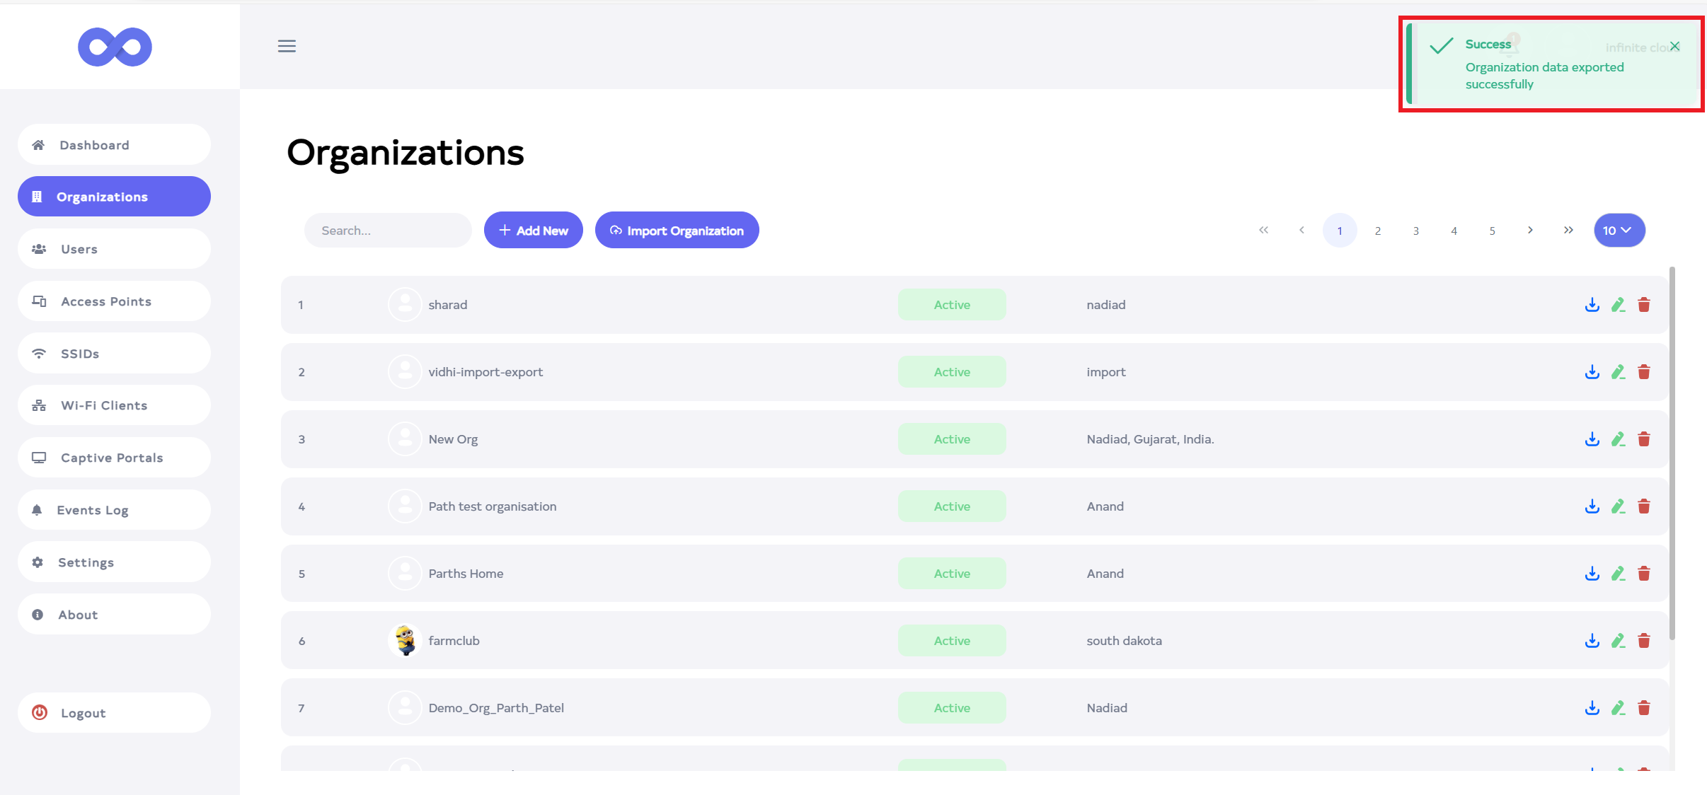
Task: Delete the farmclub organization
Action: pos(1644,641)
